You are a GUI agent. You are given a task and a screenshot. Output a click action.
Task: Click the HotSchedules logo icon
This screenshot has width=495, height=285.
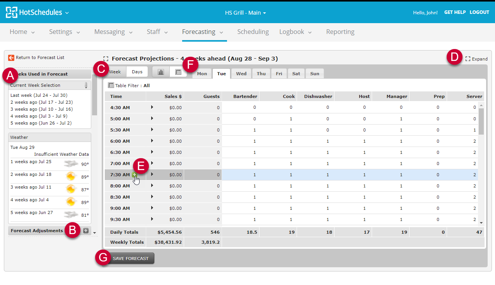point(12,12)
